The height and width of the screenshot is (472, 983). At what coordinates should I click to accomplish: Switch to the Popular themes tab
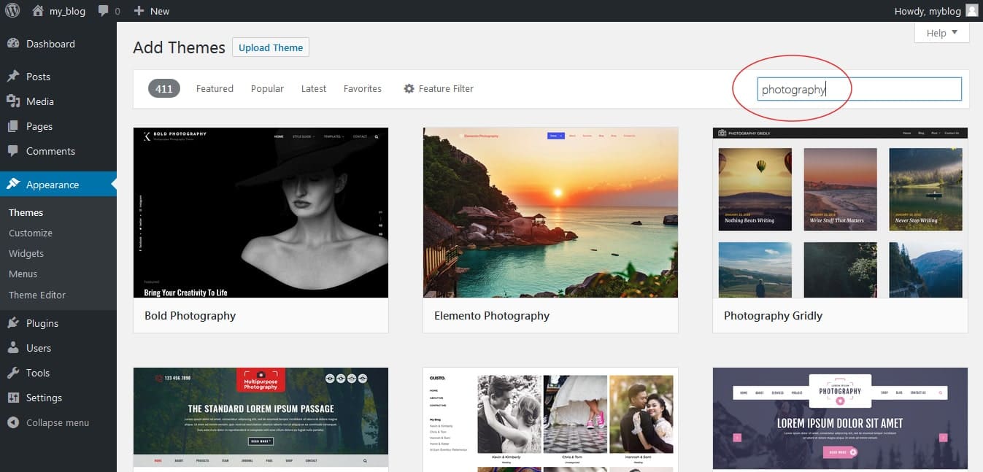(267, 89)
